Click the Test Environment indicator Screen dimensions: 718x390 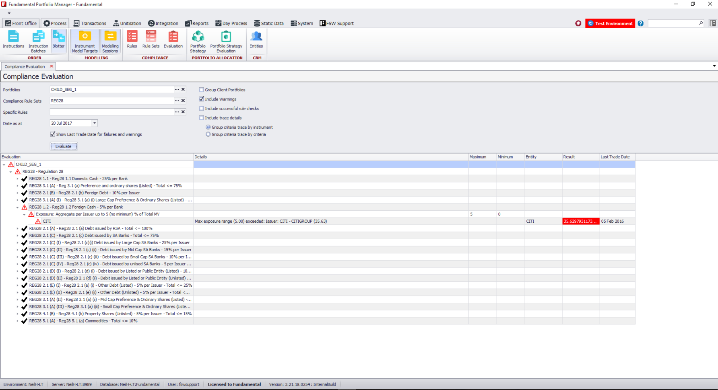(610, 23)
